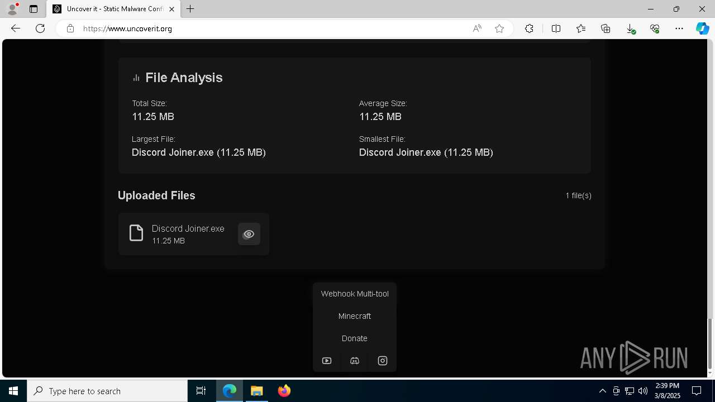Screen dimensions: 715x402
Task: Close the Uncover it tab
Action: pyautogui.click(x=171, y=9)
